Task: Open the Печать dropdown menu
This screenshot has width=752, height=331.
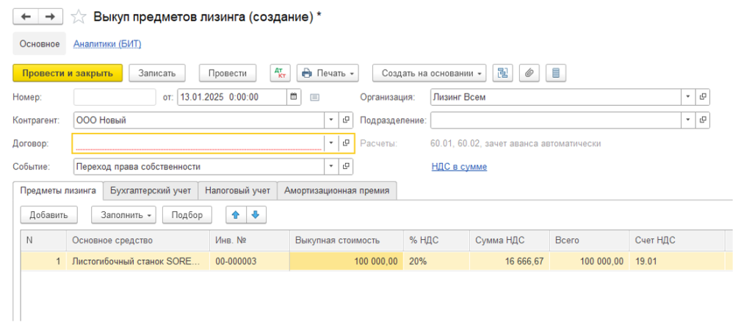Action: point(328,73)
